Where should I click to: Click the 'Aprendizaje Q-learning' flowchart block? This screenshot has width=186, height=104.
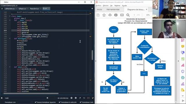(x=114, y=68)
